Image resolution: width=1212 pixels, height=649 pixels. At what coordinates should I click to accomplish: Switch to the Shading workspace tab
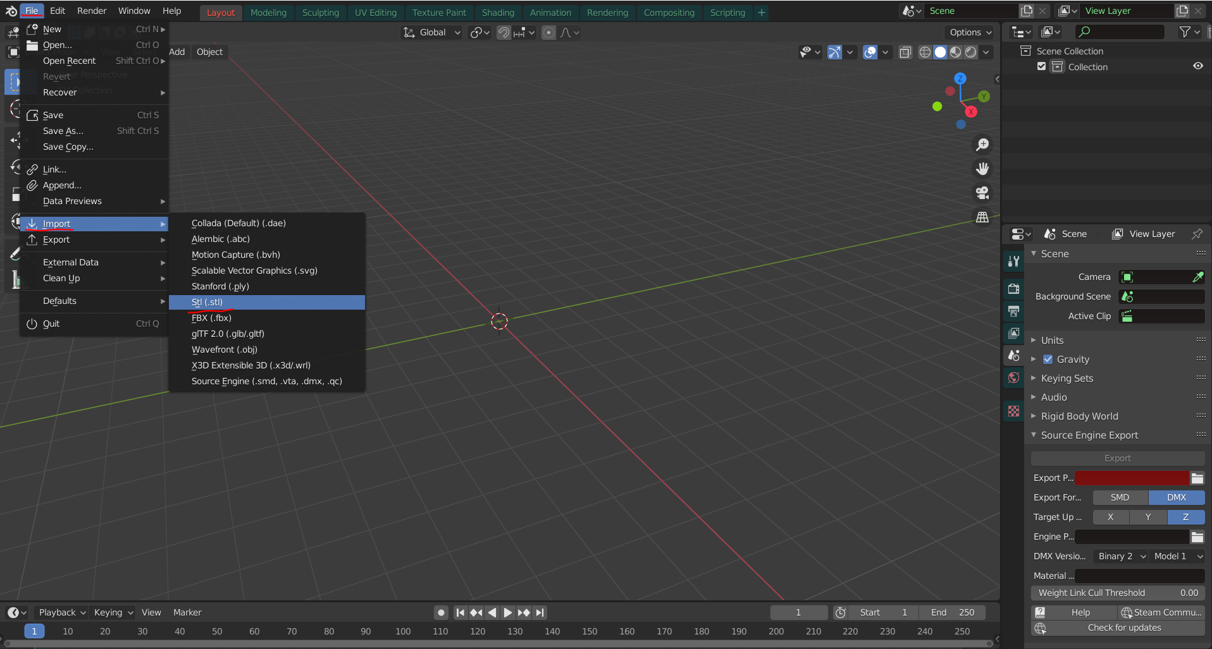pyautogui.click(x=498, y=12)
